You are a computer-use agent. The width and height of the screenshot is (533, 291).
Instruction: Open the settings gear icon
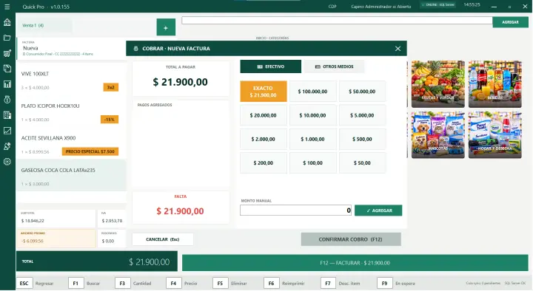(x=7, y=162)
